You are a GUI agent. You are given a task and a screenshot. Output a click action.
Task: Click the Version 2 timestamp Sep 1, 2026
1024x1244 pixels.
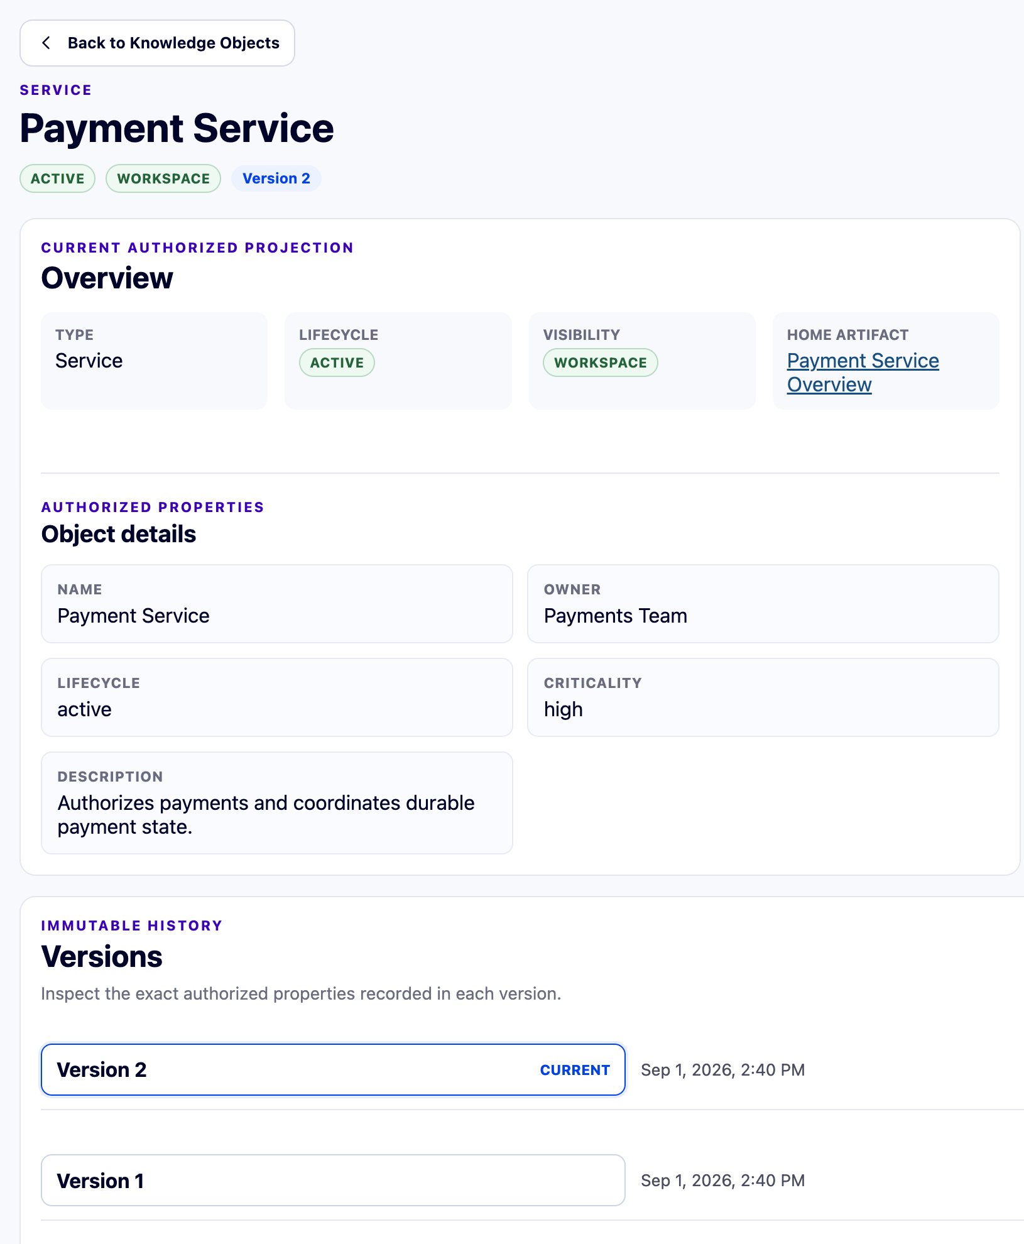pyautogui.click(x=722, y=1070)
